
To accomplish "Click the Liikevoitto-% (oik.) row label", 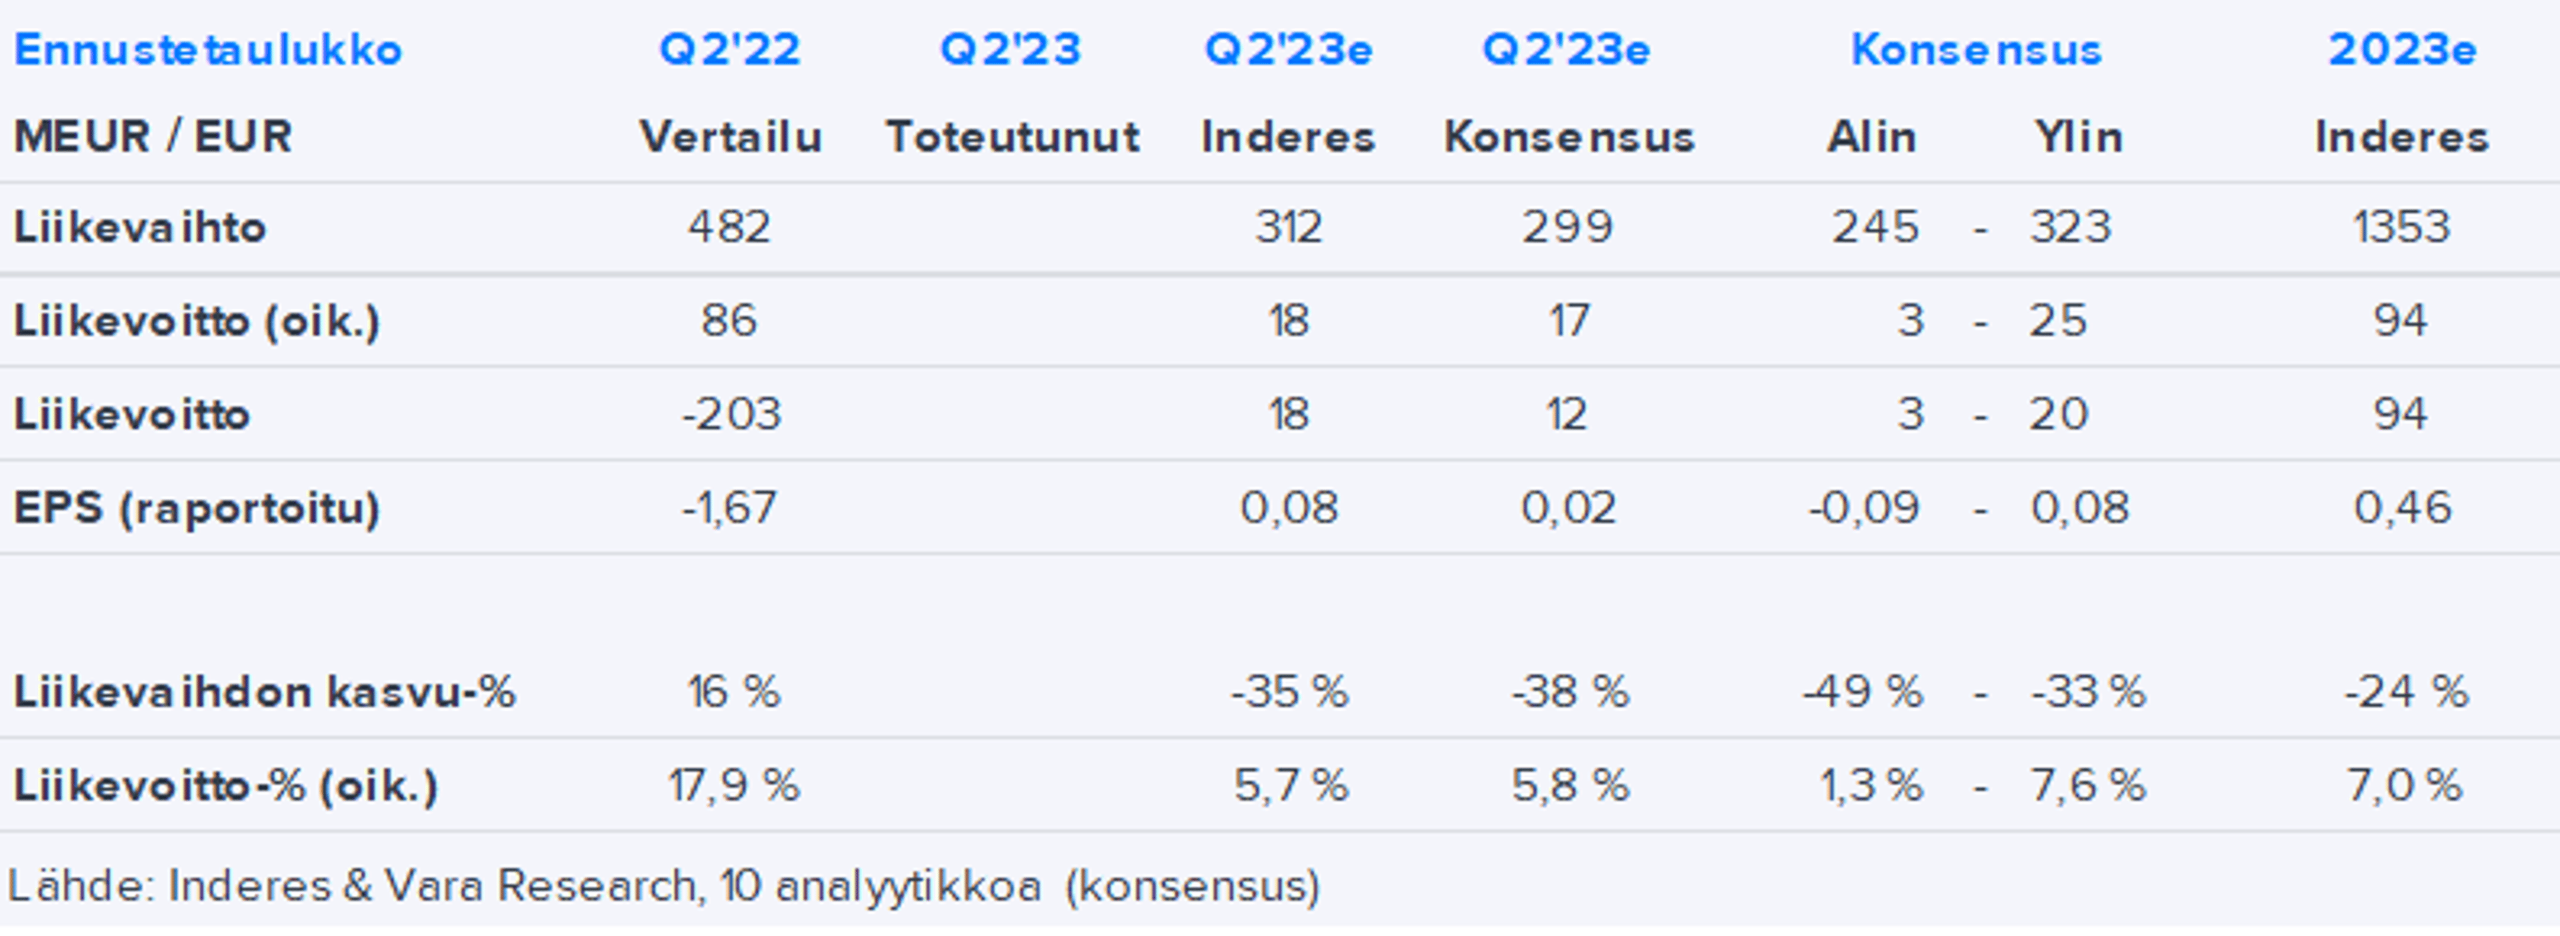I will (225, 786).
